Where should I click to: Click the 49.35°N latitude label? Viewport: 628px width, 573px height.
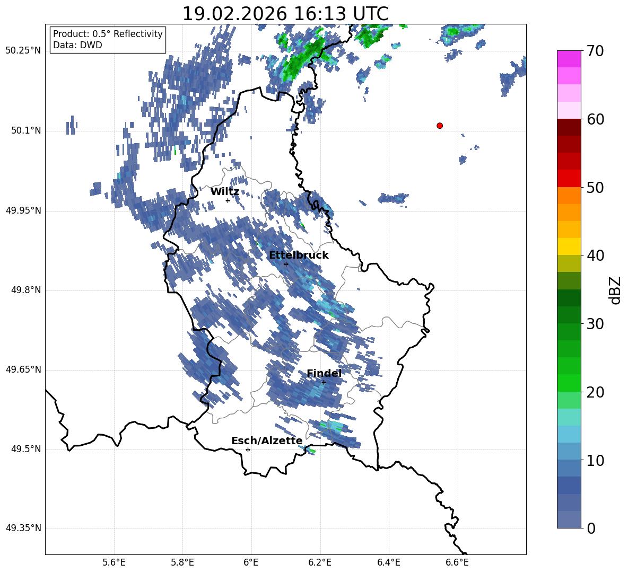coord(23,528)
